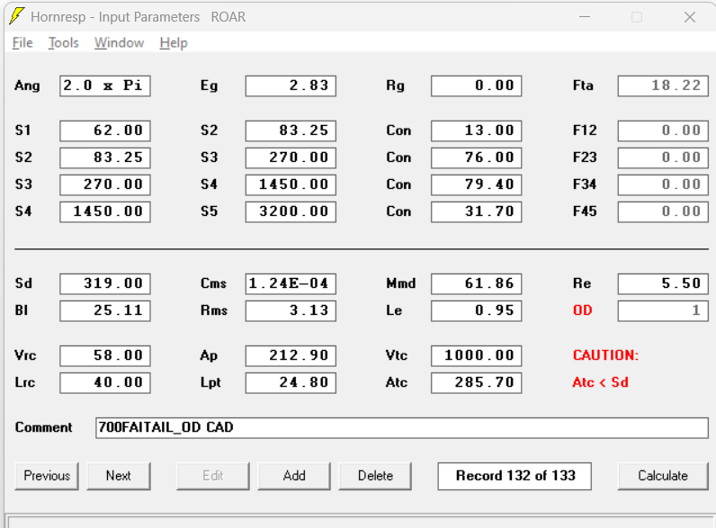The image size is (716, 528).
Task: Select the S2 field in the S1 row
Action: coord(291,130)
